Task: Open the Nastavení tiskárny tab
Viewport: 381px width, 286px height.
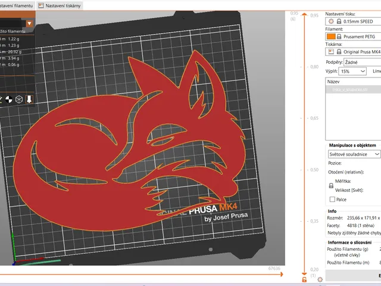Action: pyautogui.click(x=60, y=5)
